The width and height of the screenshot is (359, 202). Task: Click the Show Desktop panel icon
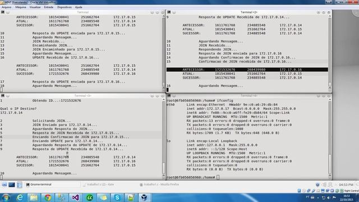coord(12,185)
